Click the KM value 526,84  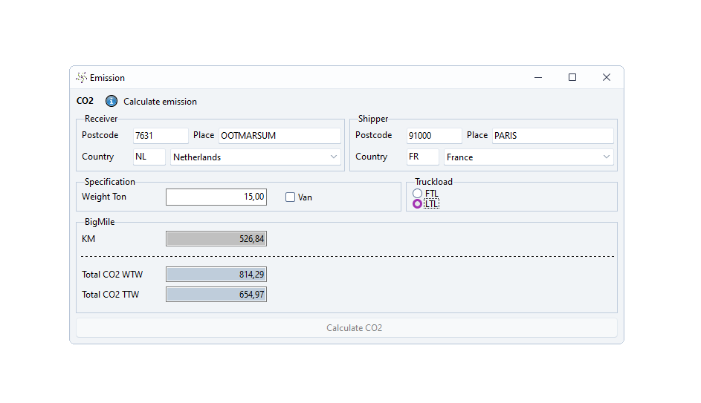click(x=216, y=239)
